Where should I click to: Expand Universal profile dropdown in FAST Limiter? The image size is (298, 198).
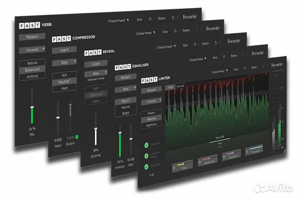click(151, 101)
